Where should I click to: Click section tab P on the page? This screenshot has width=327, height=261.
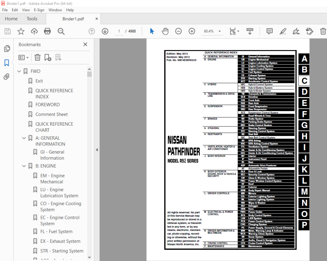[x=304, y=225]
